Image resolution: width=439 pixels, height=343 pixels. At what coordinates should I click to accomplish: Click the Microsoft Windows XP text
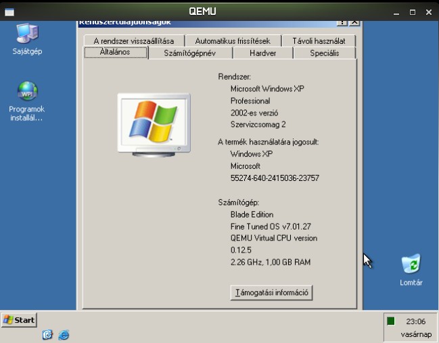267,89
